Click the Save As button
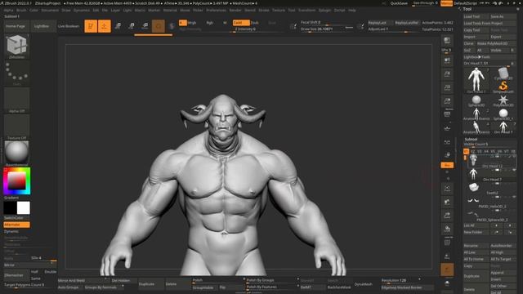This screenshot has height=294, width=523. click(x=503, y=16)
